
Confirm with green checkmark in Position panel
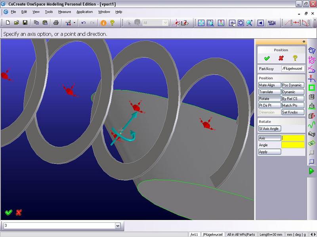[267, 58]
